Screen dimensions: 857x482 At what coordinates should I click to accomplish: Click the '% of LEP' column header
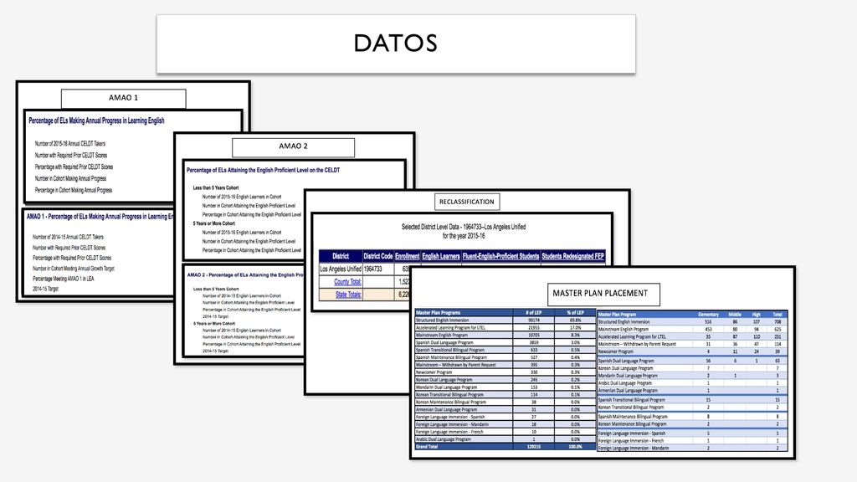pos(576,313)
